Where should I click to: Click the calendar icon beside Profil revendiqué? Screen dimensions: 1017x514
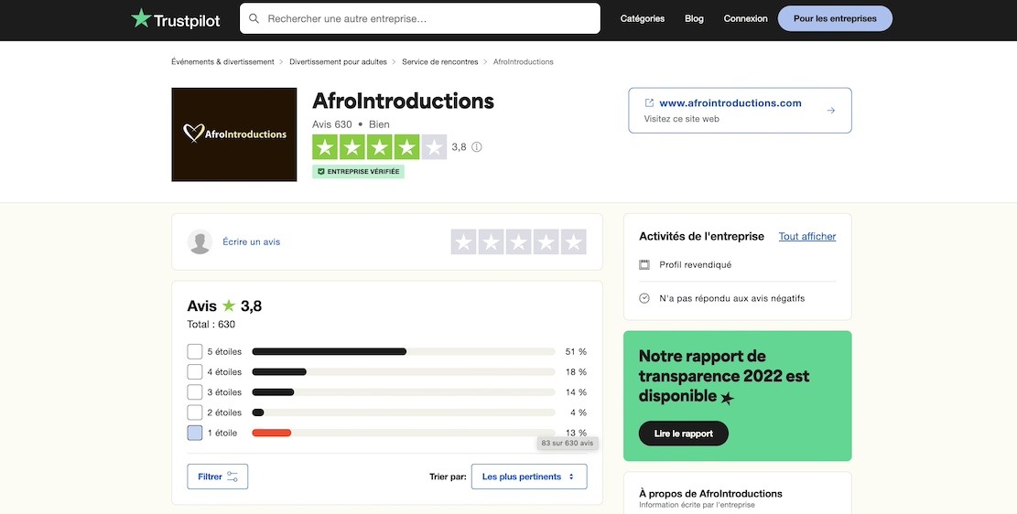(x=644, y=264)
